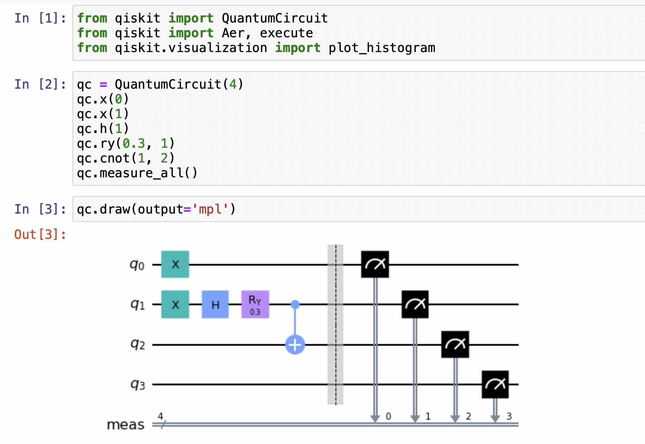Screen dimensions: 645x444
Task: Click the purple RY 0.3 gate
Action: pyautogui.click(x=255, y=304)
